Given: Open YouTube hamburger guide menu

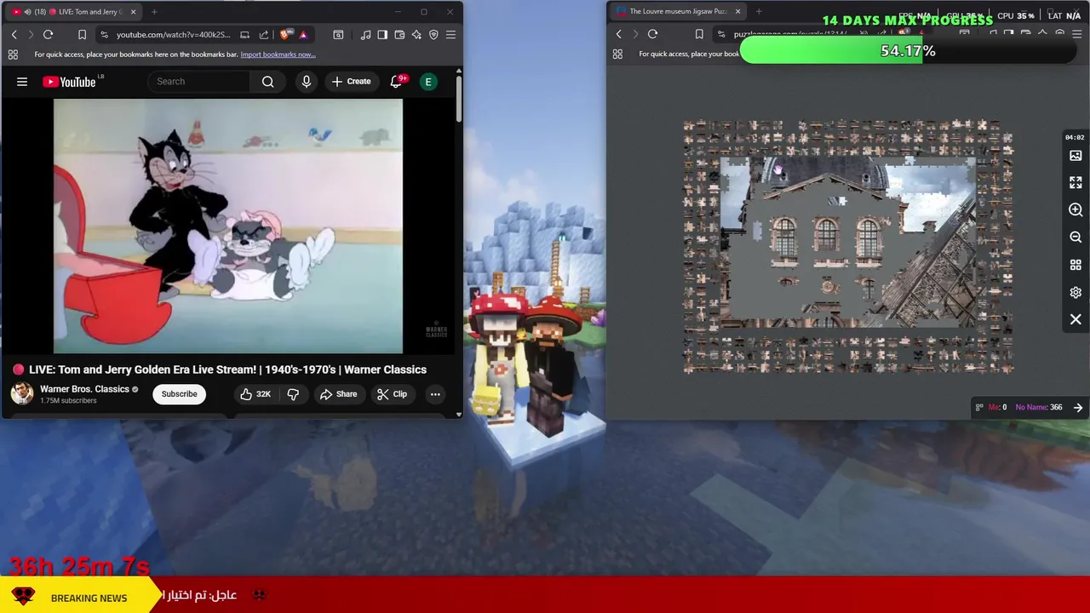Looking at the screenshot, I should [x=22, y=82].
